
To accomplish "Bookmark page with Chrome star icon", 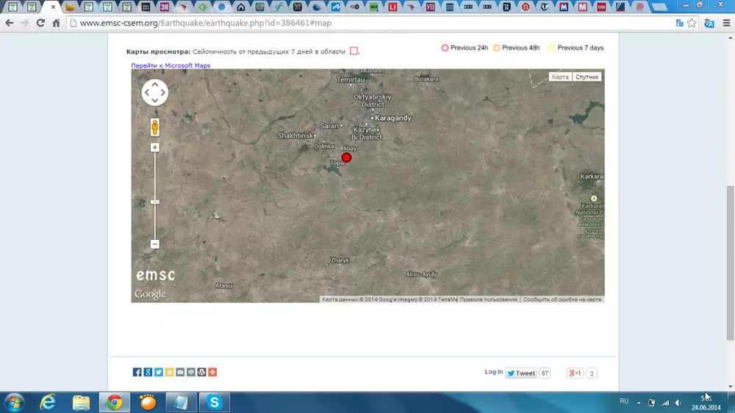I will point(692,23).
